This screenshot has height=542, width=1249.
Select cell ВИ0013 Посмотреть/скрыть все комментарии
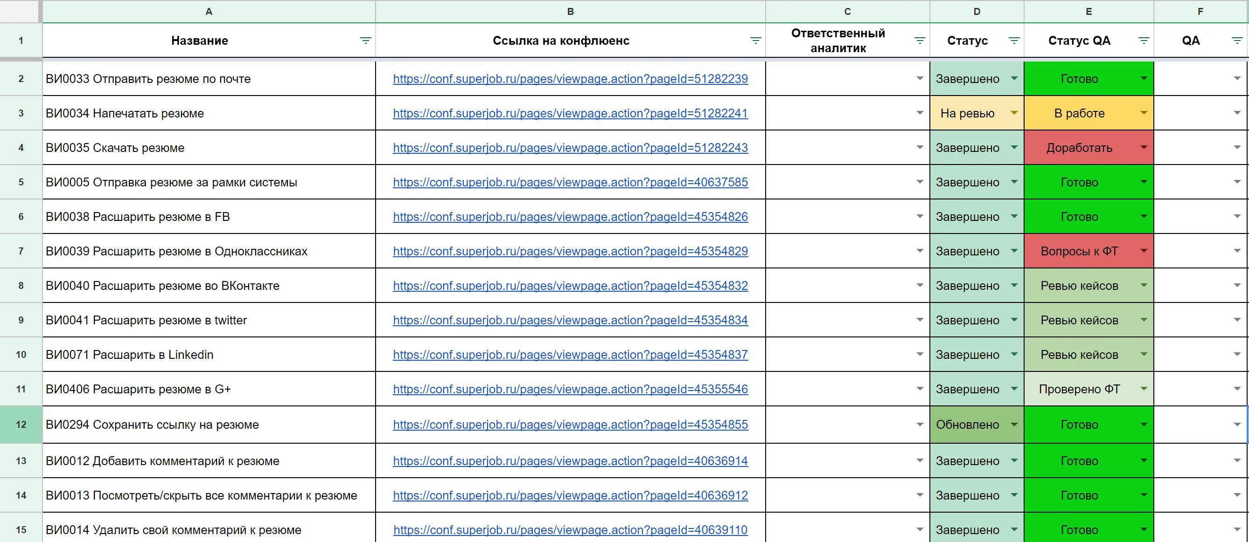(209, 495)
